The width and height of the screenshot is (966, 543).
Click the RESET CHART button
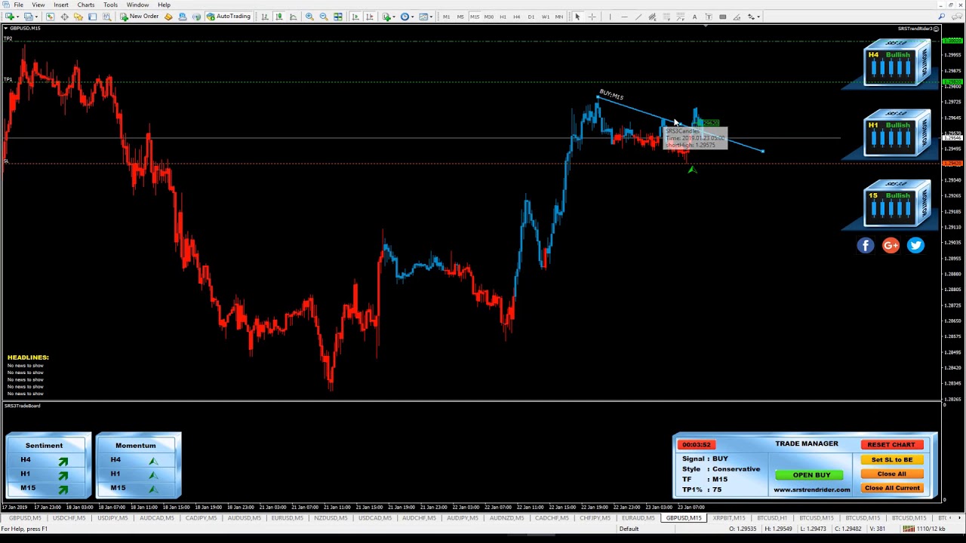tap(891, 445)
